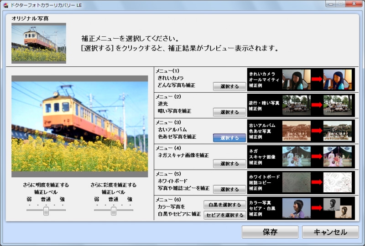Minimize the window
Image resolution: width=365 pixels, height=246 pixels.
331,4
